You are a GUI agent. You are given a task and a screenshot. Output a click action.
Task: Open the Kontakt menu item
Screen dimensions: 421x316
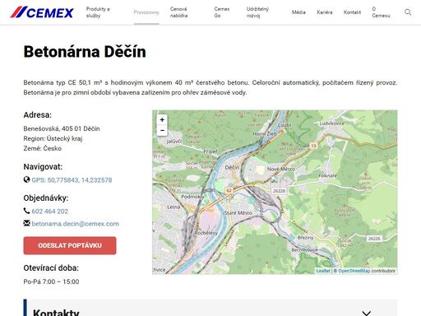pyautogui.click(x=352, y=12)
